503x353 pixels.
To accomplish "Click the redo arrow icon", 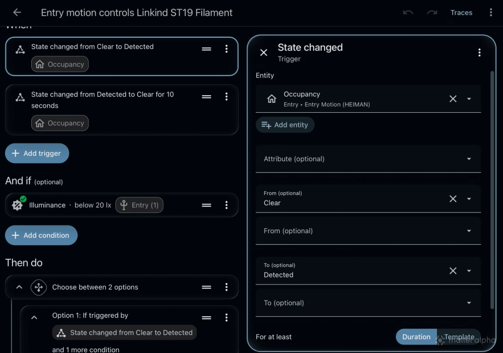I will [x=432, y=13].
